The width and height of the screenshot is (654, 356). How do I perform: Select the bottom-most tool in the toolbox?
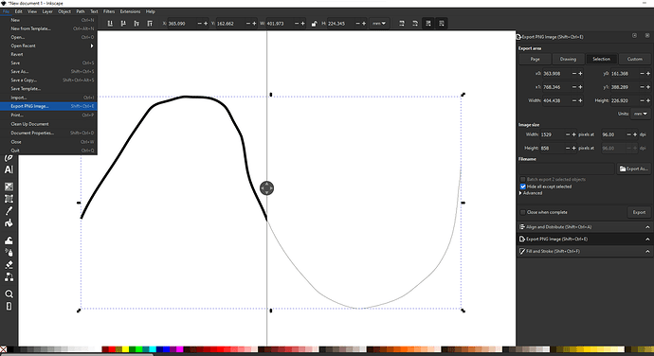tap(9, 307)
